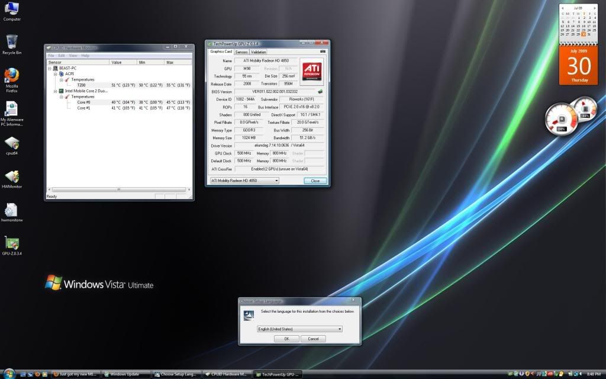
Task: Click the Min column header
Action: pyautogui.click(x=151, y=62)
